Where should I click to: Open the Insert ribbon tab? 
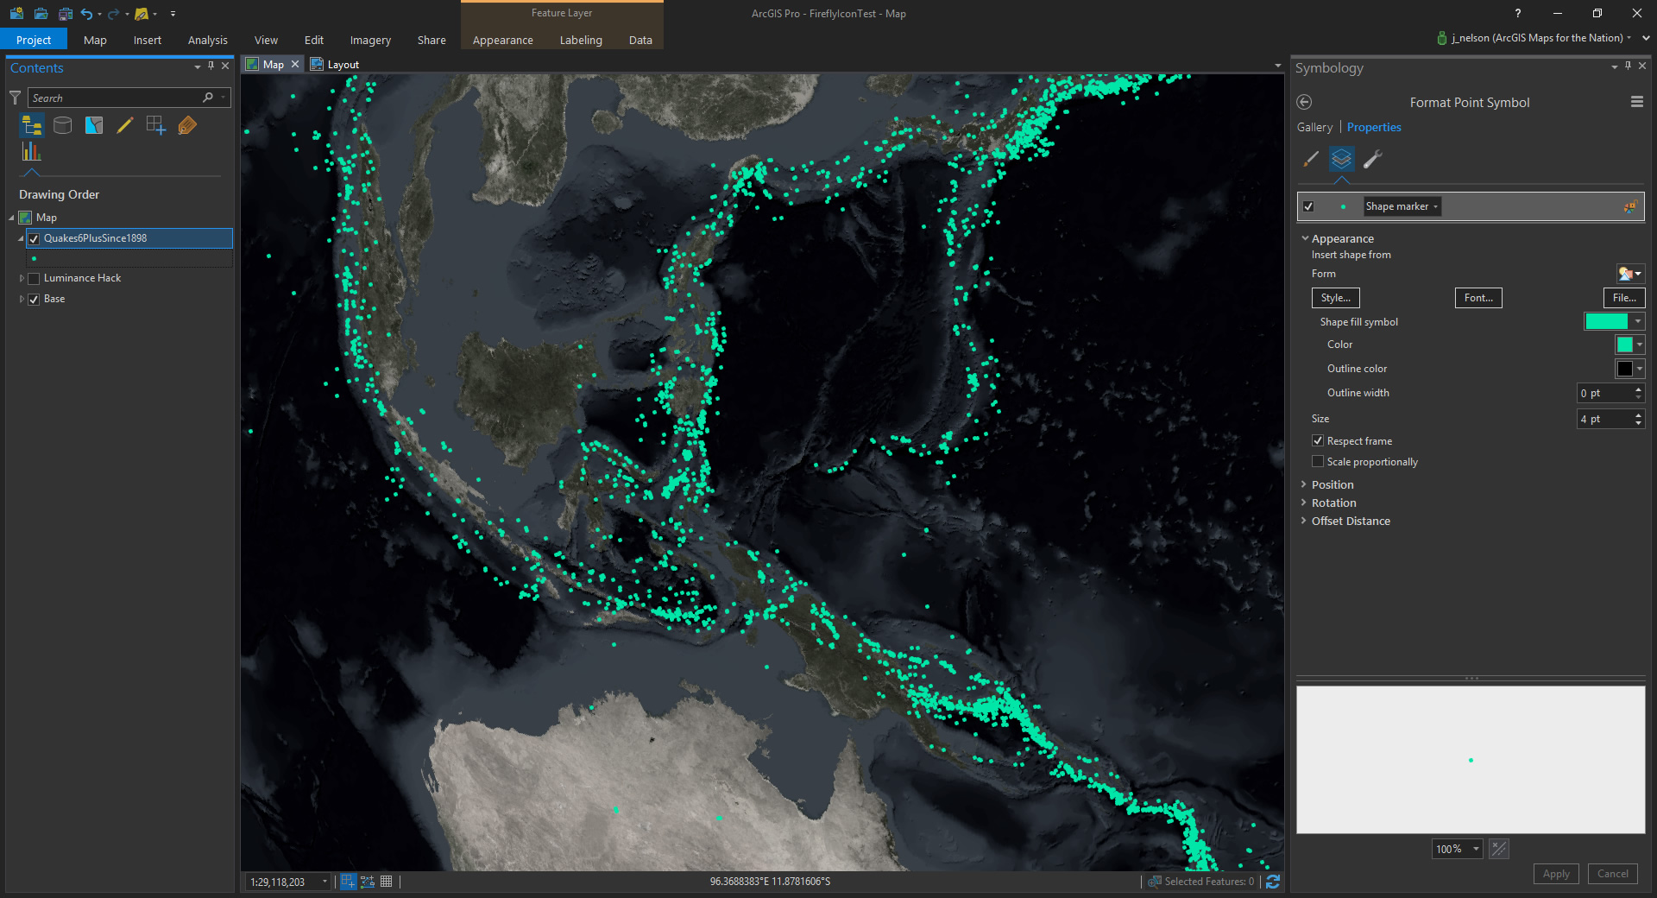click(147, 40)
